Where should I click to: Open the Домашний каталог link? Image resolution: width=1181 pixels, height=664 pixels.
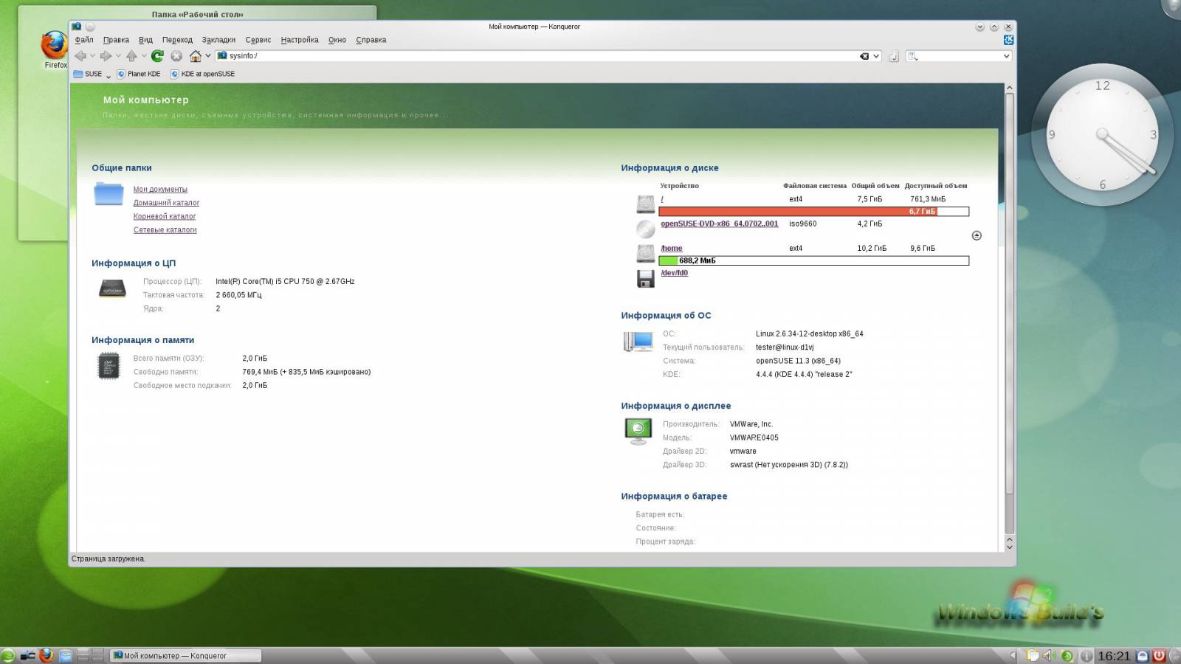click(166, 203)
